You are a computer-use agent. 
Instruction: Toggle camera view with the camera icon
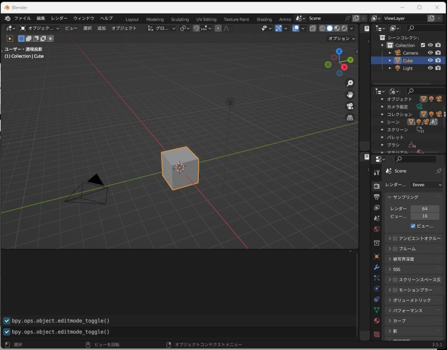click(x=350, y=106)
